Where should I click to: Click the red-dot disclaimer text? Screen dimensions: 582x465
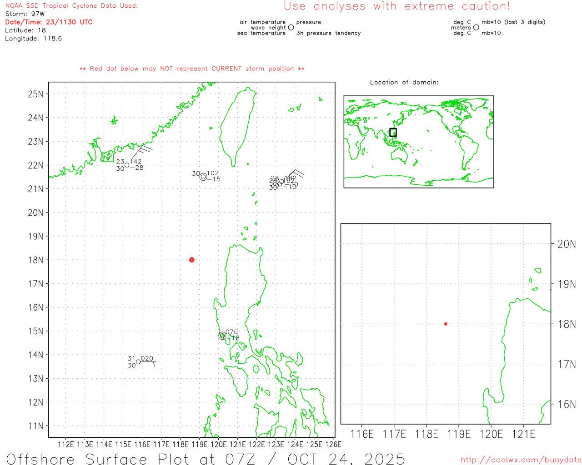coord(192,69)
